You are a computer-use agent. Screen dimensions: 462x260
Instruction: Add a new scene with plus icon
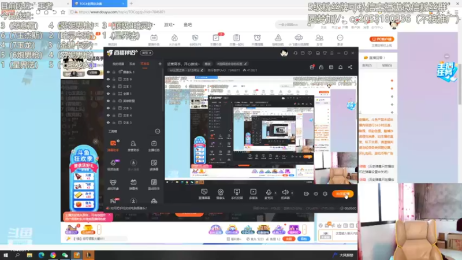[x=160, y=64]
